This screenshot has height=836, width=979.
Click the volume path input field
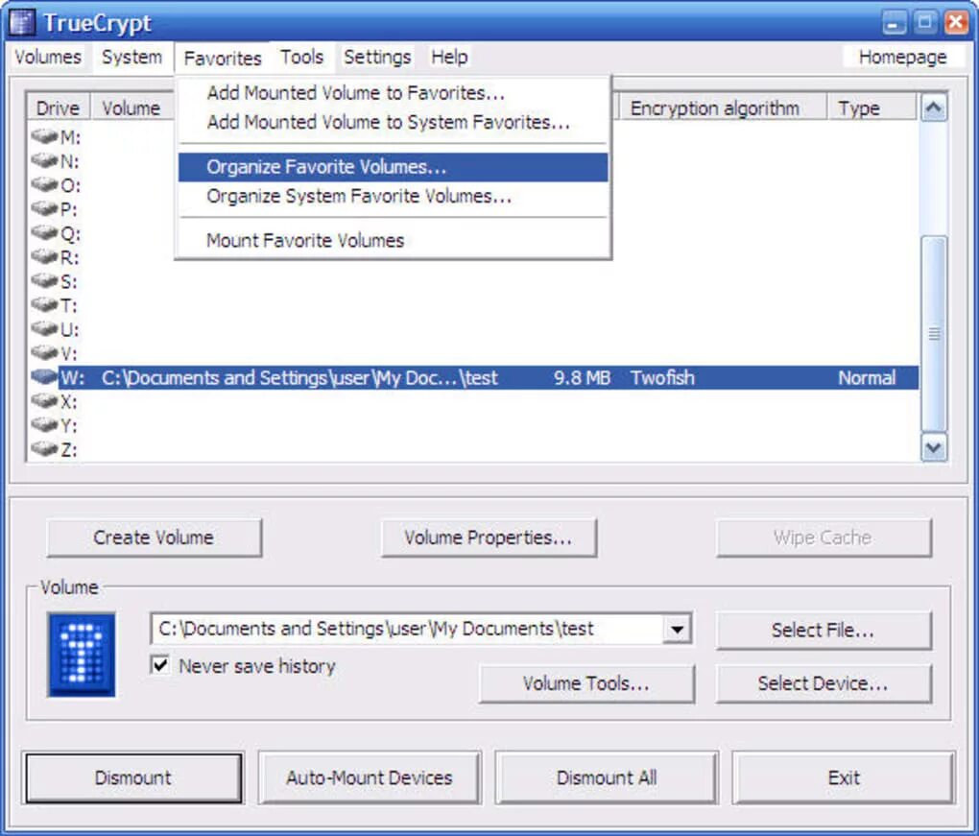coord(408,629)
